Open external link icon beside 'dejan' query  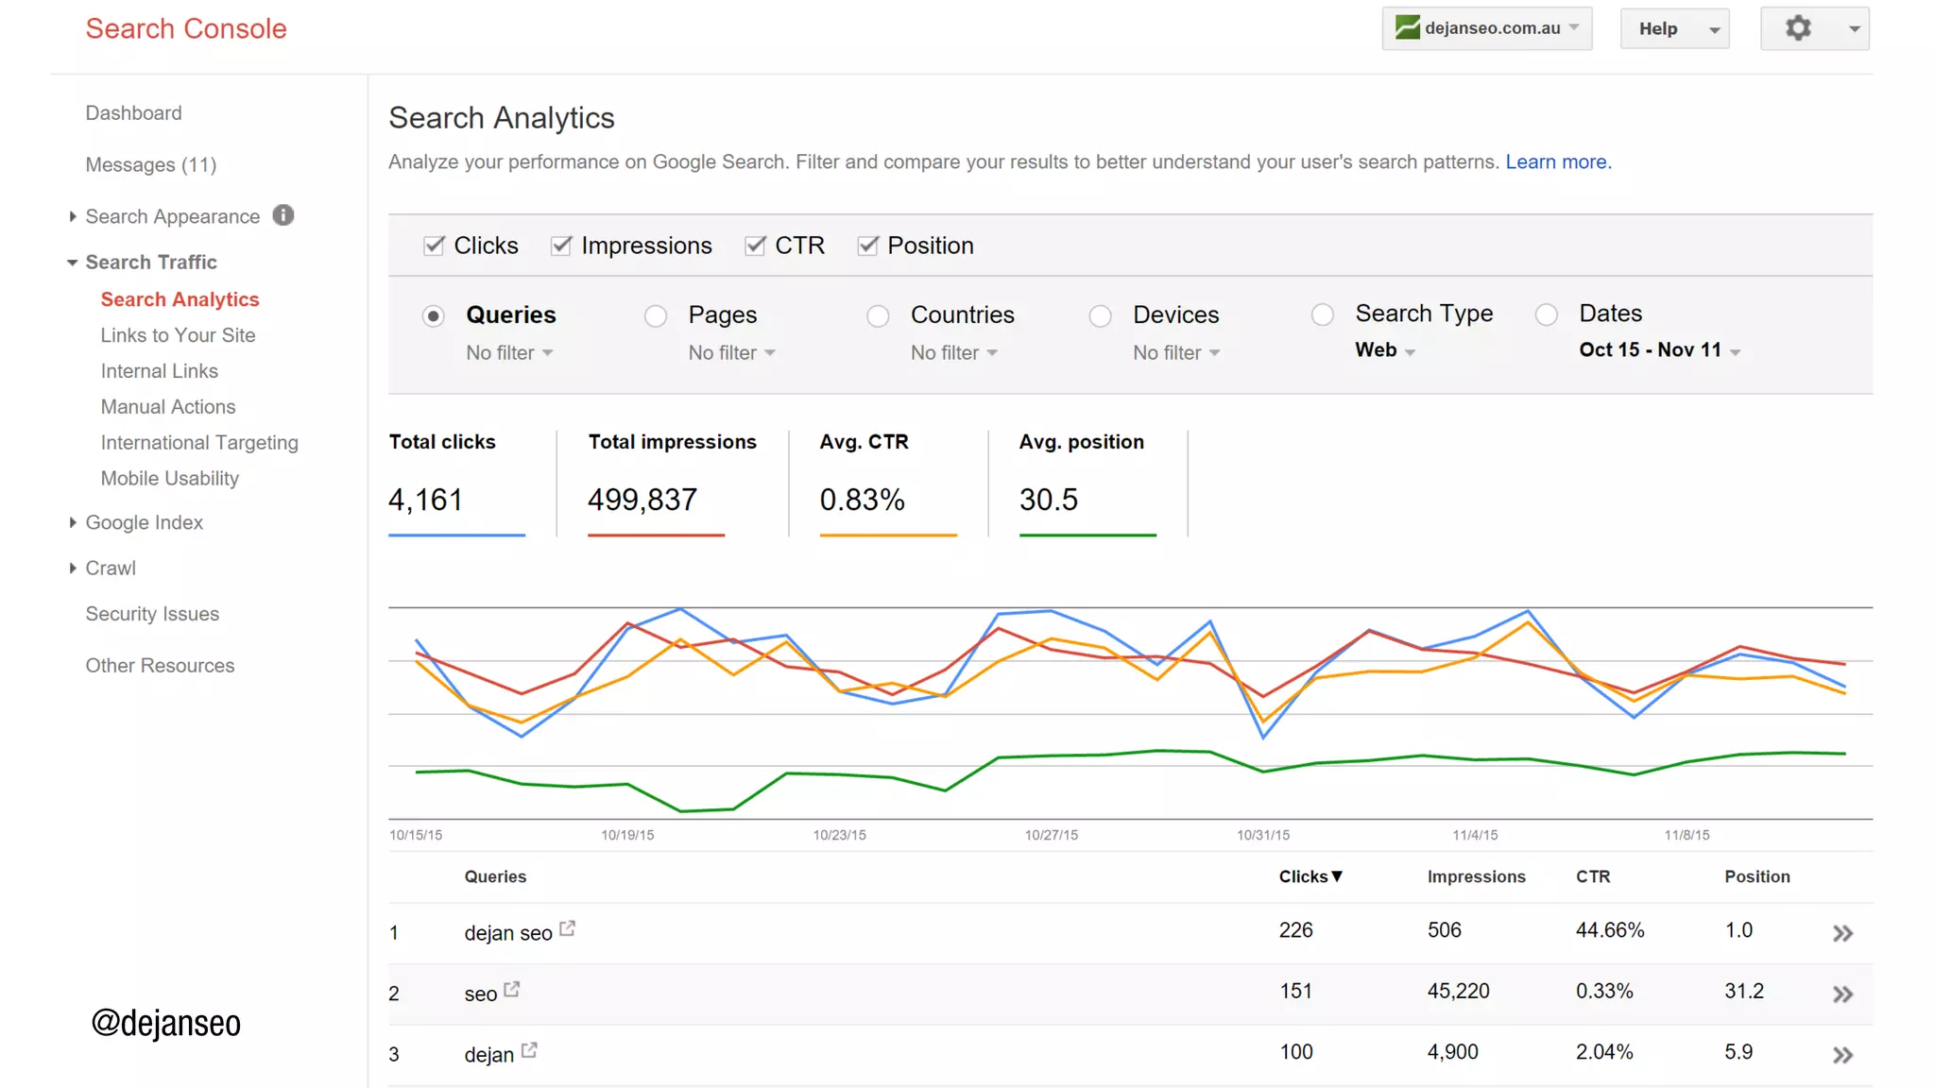coord(529,1049)
